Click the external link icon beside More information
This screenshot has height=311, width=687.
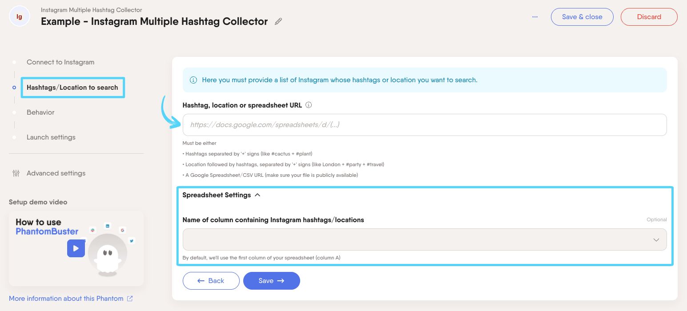point(129,298)
